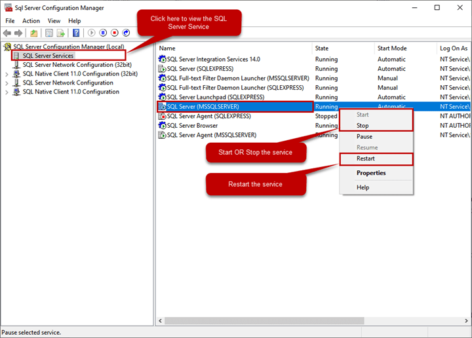Screen dimensions: 472x338
Task: Sort by the Name column header
Action: (234, 48)
